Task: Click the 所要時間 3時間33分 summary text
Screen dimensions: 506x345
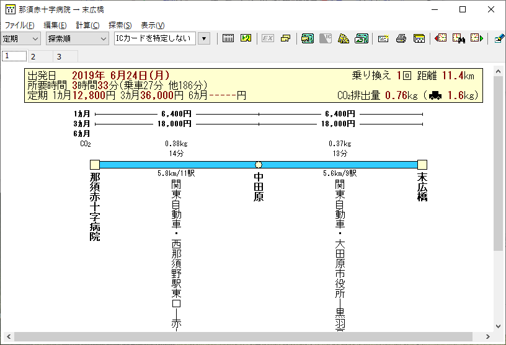Action: click(118, 85)
